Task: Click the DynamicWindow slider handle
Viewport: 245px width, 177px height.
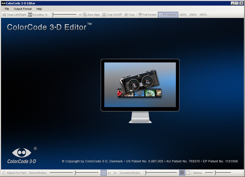Action: tap(145, 173)
